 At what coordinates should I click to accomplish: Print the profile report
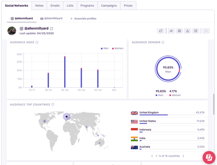pyautogui.click(x=179, y=31)
